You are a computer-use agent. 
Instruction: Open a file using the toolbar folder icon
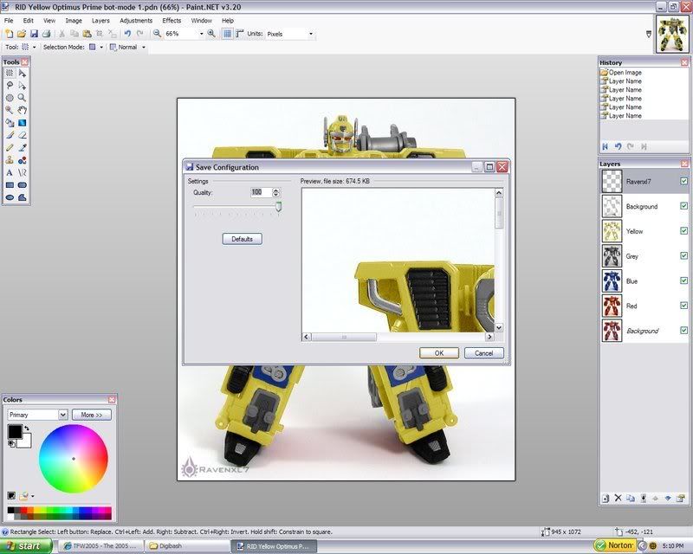(22, 34)
